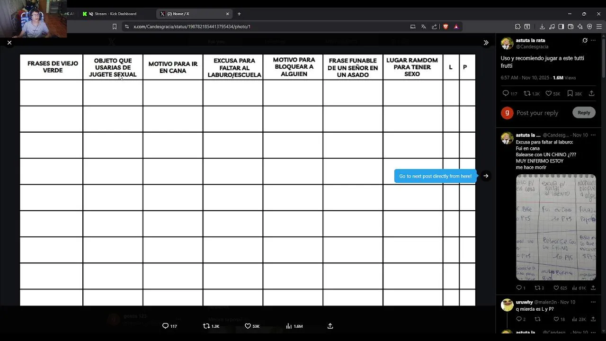Open a new browser tab
Screen dimensions: 606x341
tap(239, 14)
